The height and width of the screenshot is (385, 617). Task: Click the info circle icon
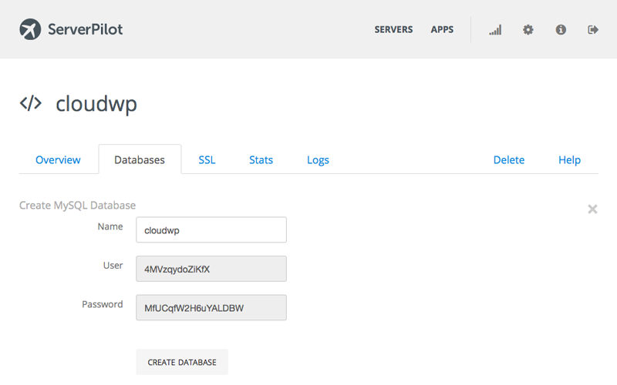click(561, 30)
